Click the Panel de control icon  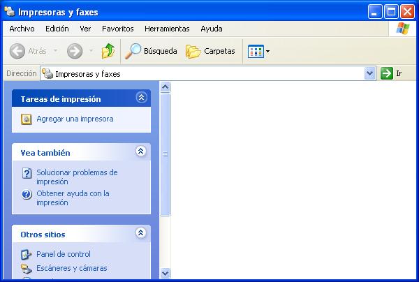[x=27, y=254]
